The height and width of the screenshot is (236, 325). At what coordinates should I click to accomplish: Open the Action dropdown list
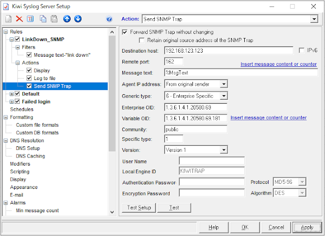[x=314, y=19]
